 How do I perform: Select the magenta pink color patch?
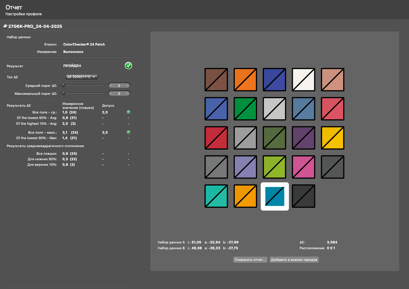[x=304, y=167]
